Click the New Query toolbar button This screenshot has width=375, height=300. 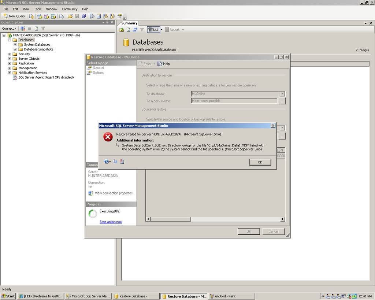pos(14,16)
